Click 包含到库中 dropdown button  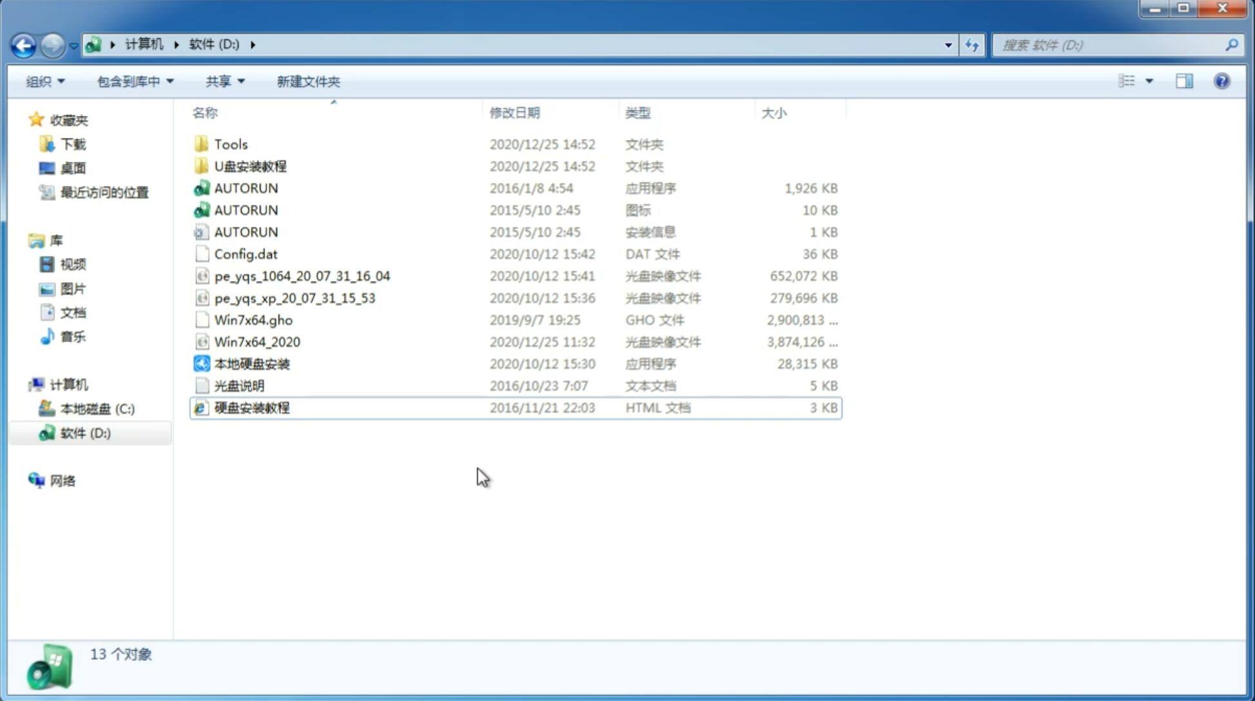tap(133, 81)
